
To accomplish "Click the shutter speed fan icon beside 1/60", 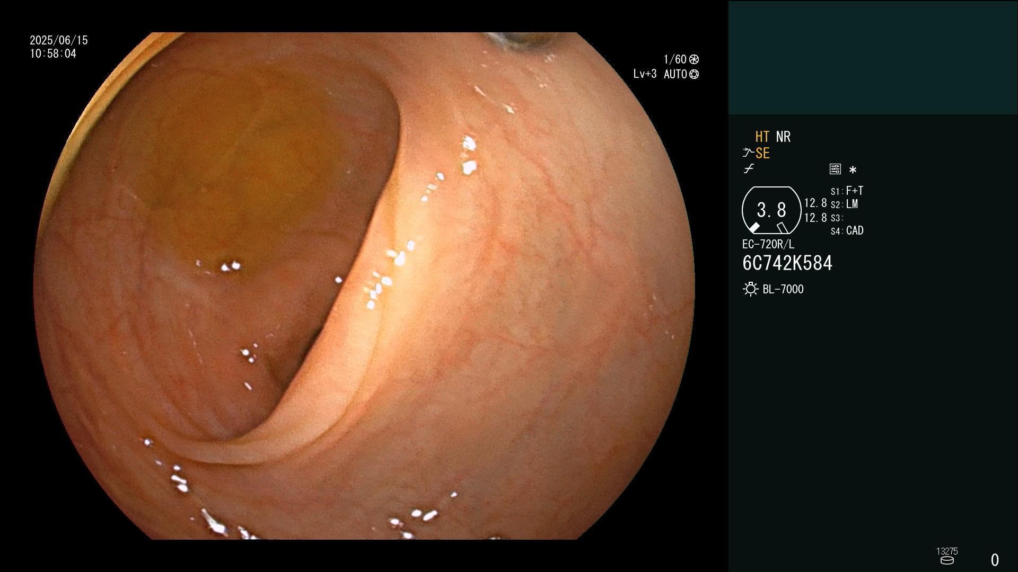I will (x=694, y=59).
